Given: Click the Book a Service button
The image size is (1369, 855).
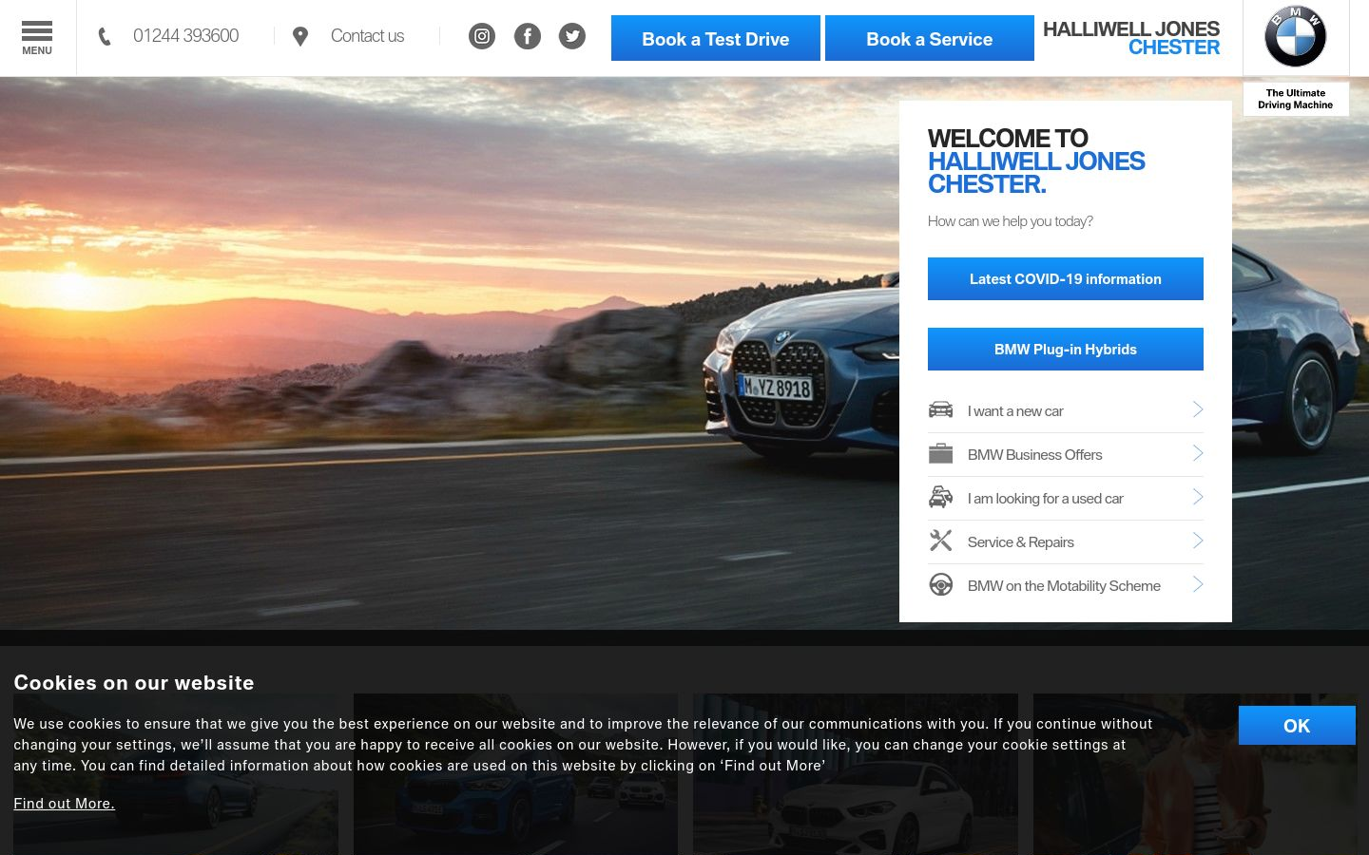Looking at the screenshot, I should tap(930, 38).
